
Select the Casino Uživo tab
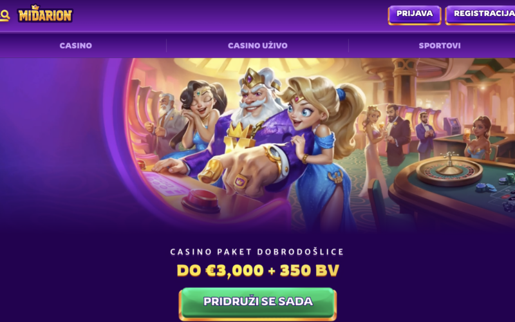257,46
